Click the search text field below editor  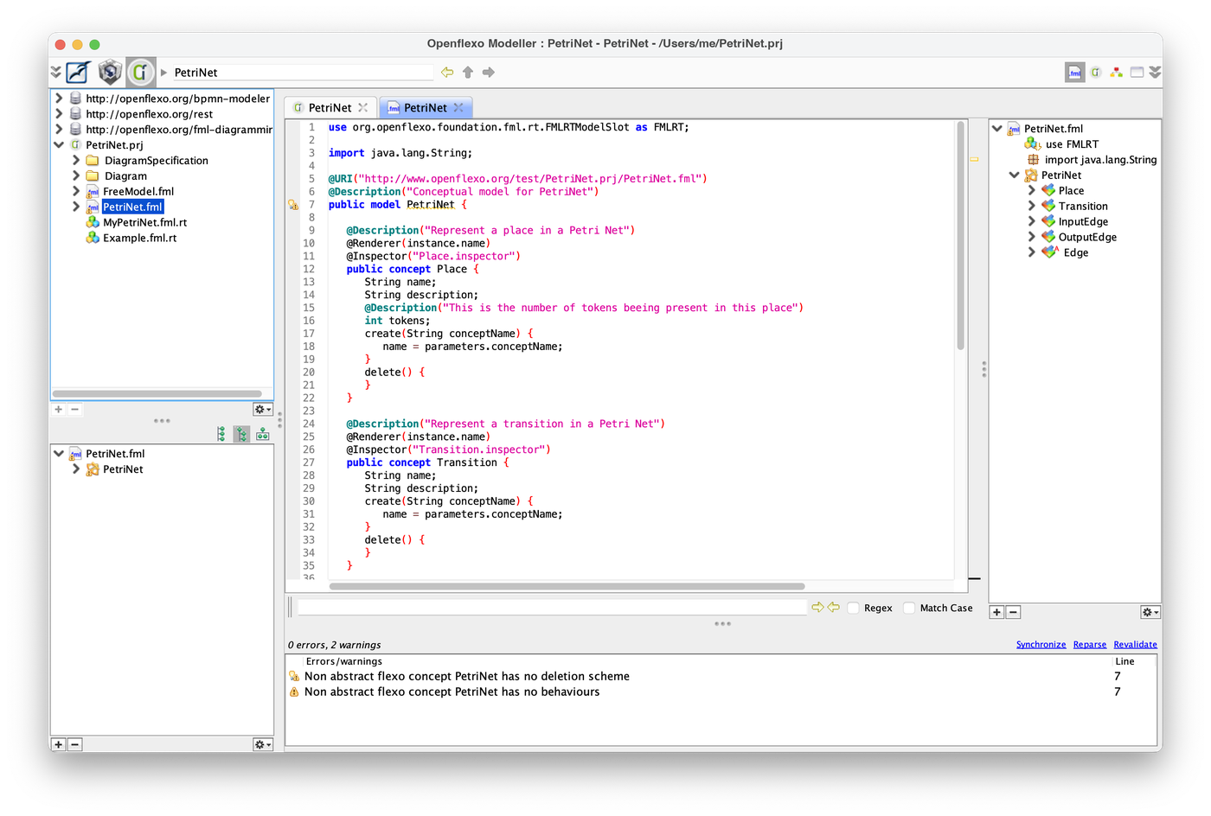point(552,608)
